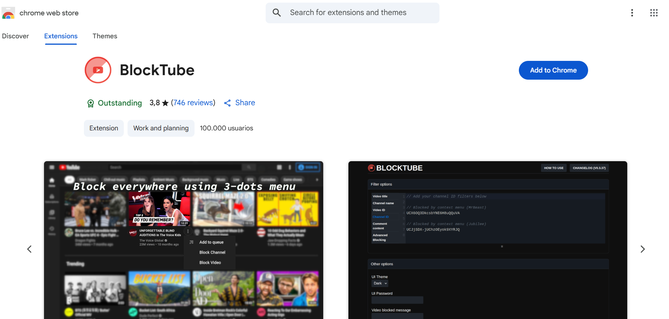669x319 pixels.
Task: Show previous screenshot with left arrow
Action: [x=29, y=249]
